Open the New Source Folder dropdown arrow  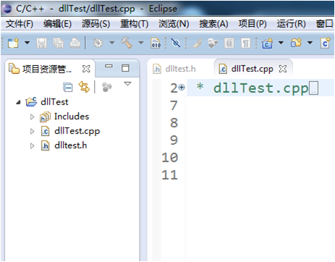pos(310,43)
